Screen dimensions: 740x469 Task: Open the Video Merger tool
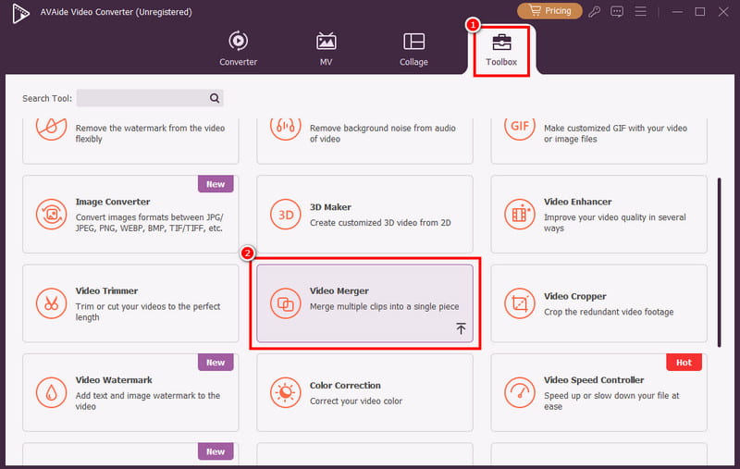tap(364, 302)
